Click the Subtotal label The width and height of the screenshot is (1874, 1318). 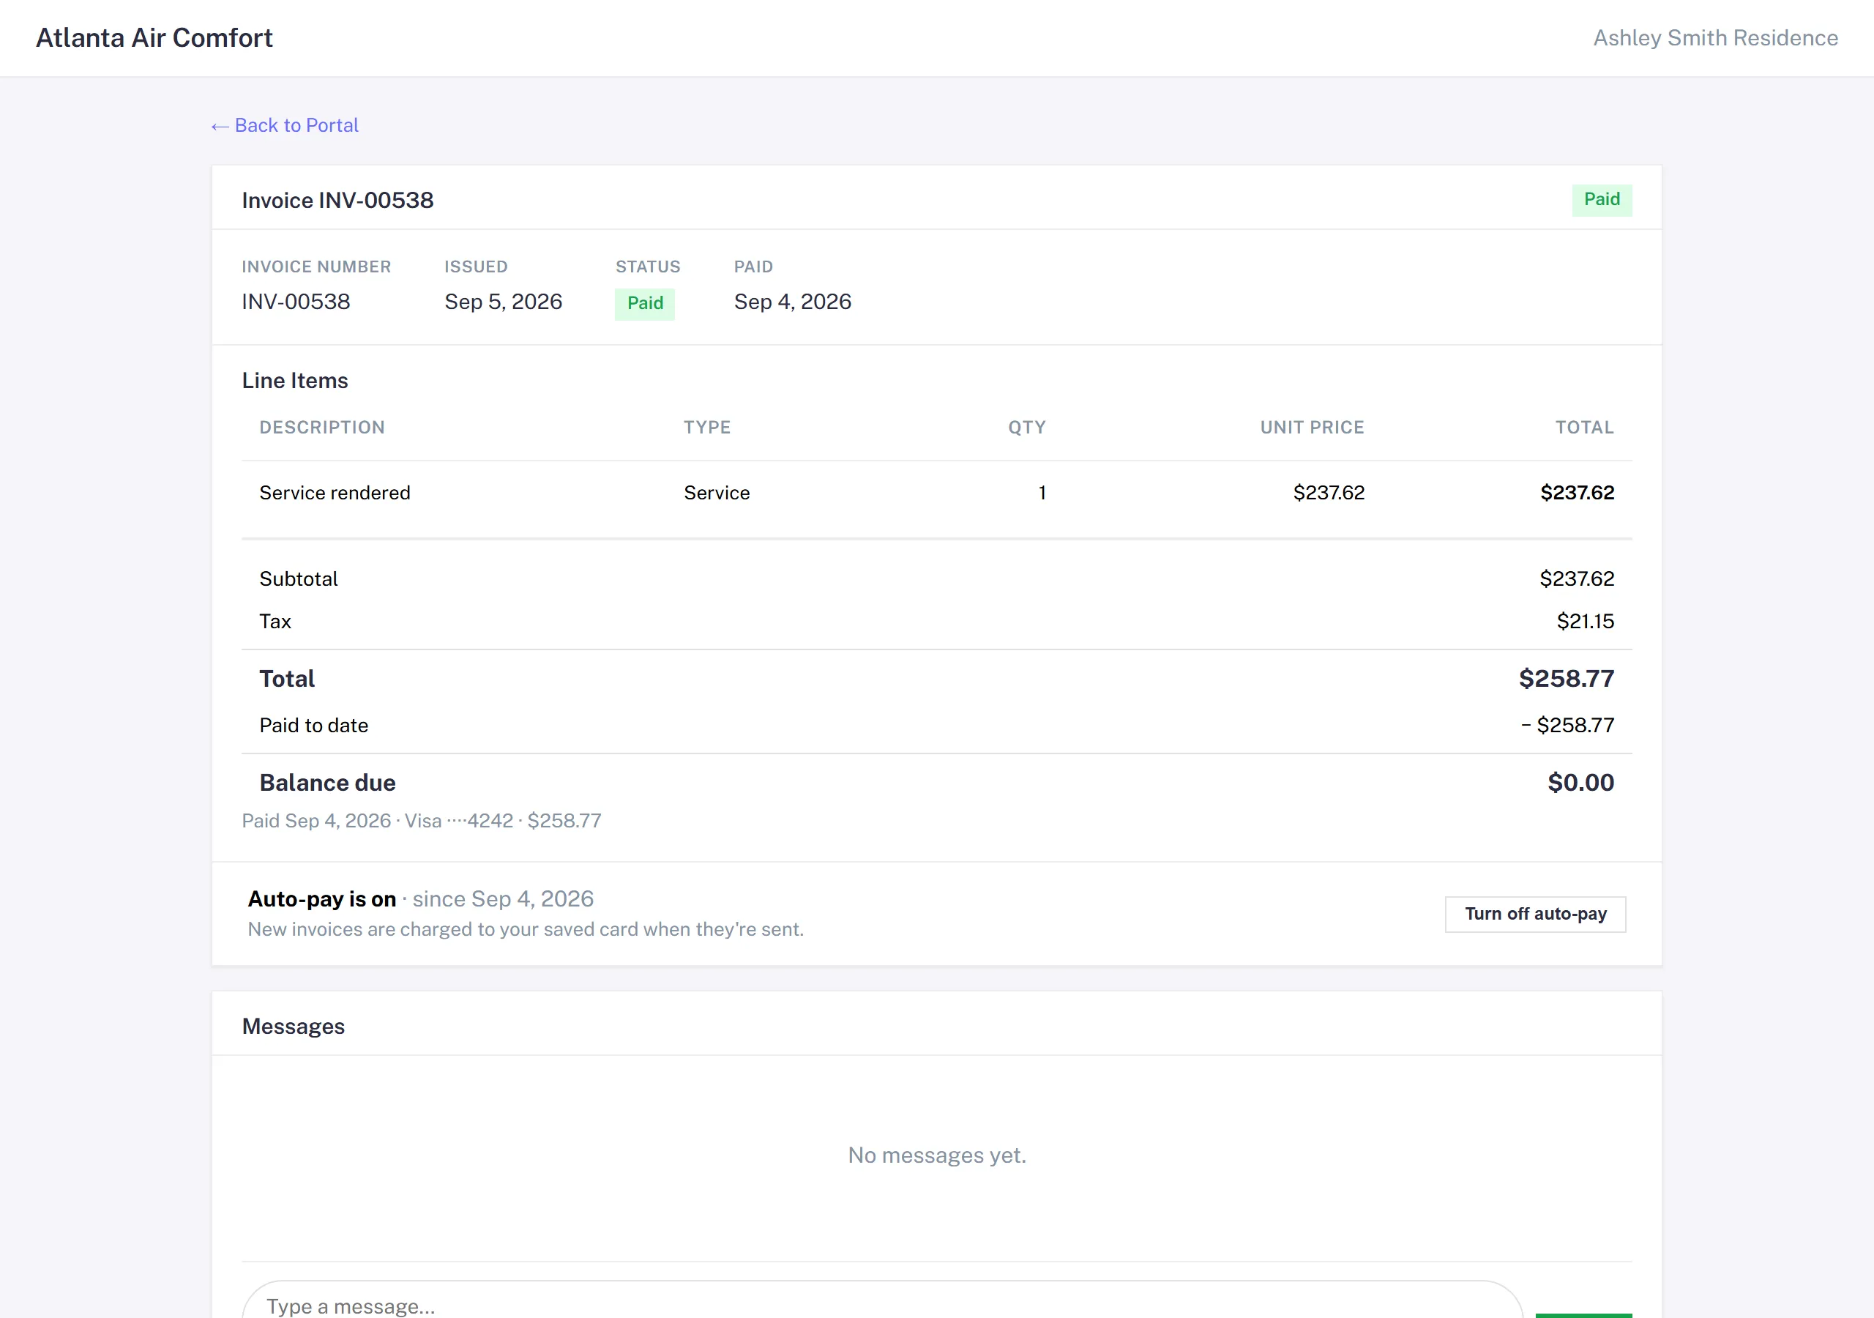coord(299,579)
